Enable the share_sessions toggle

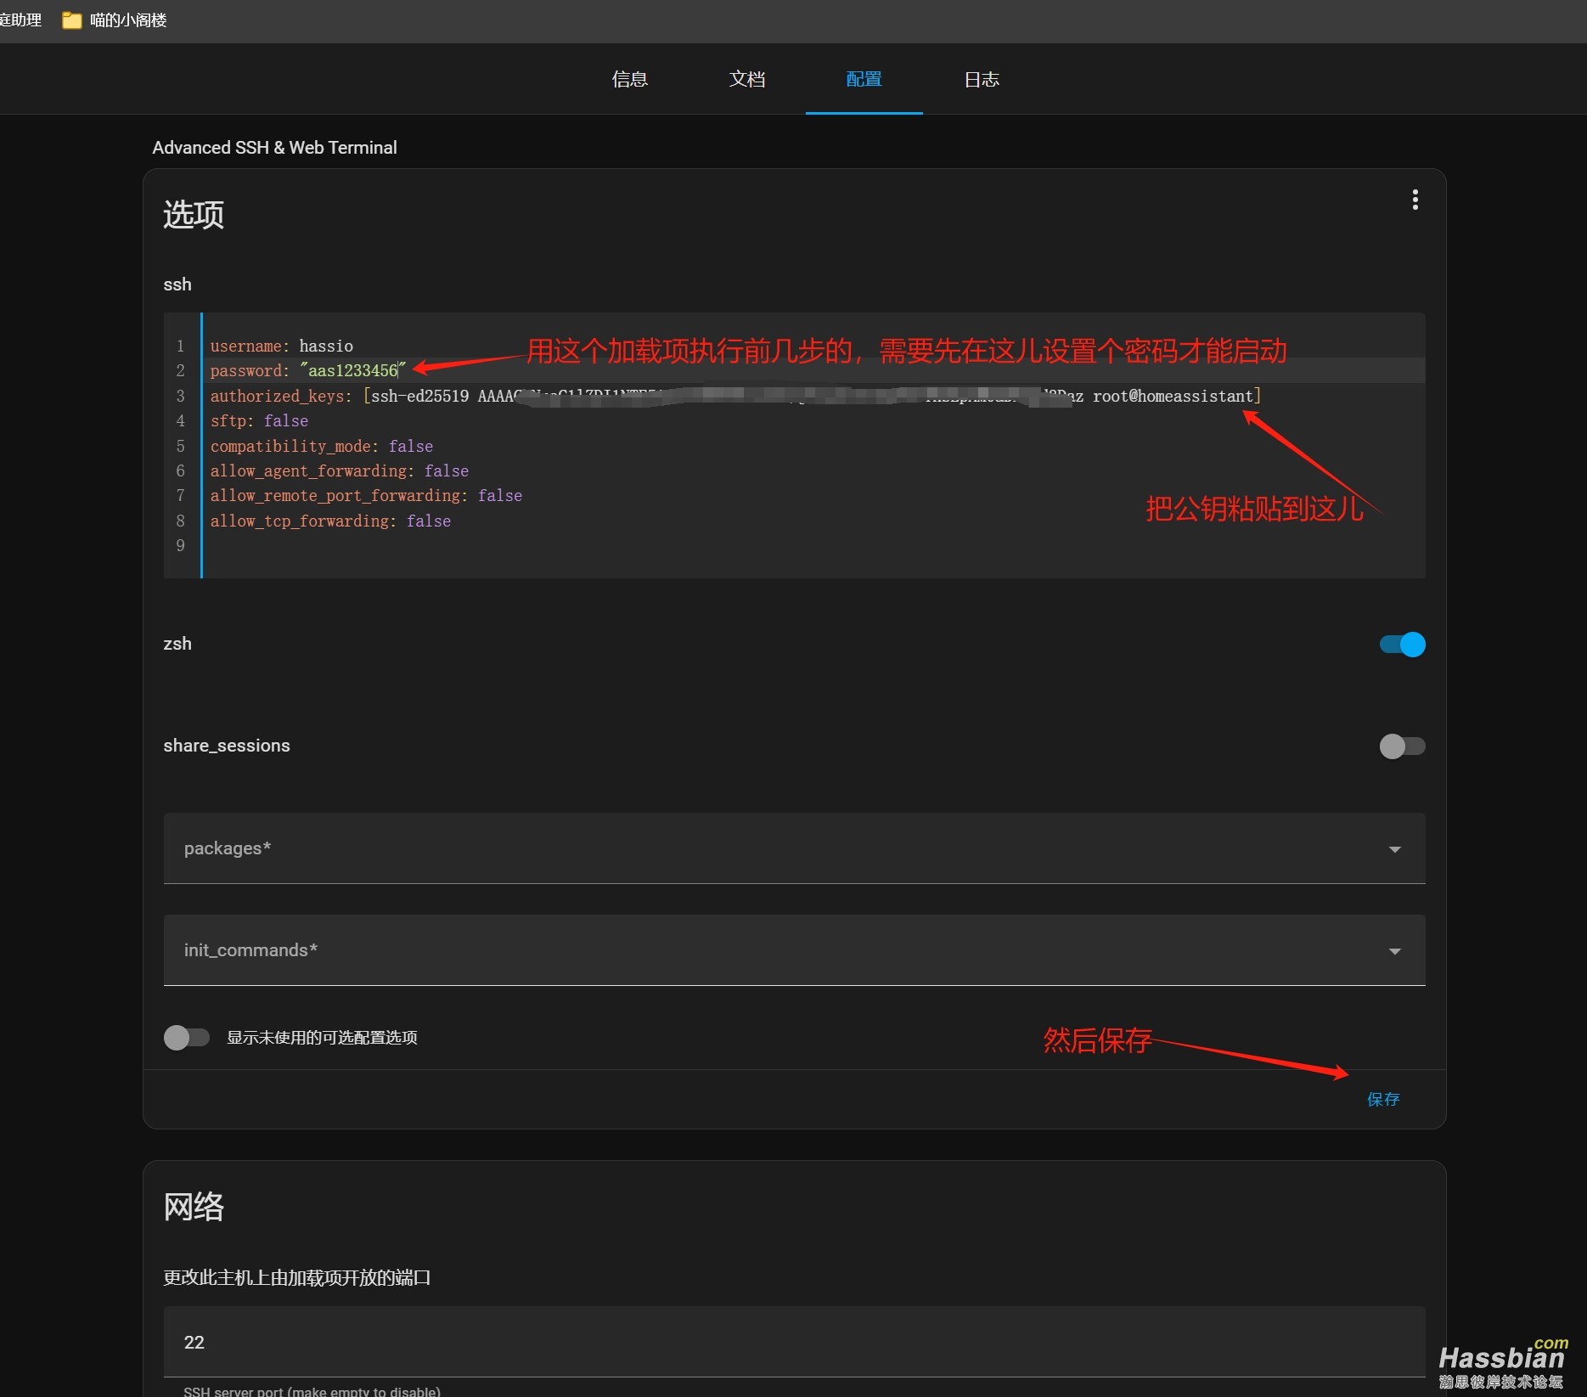coord(1402,746)
